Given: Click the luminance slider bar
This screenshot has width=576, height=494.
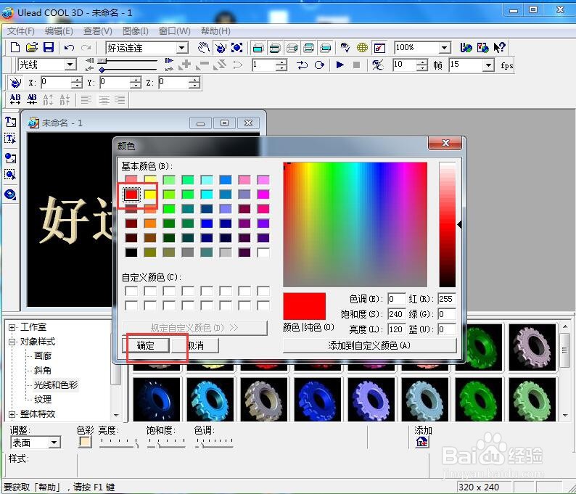Looking at the screenshot, I should (x=448, y=224).
